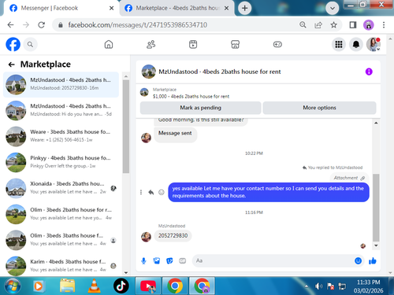Screen dimensions: 394x295
Task: Open Windows Explorer folder on taskbar
Action: coord(67,286)
